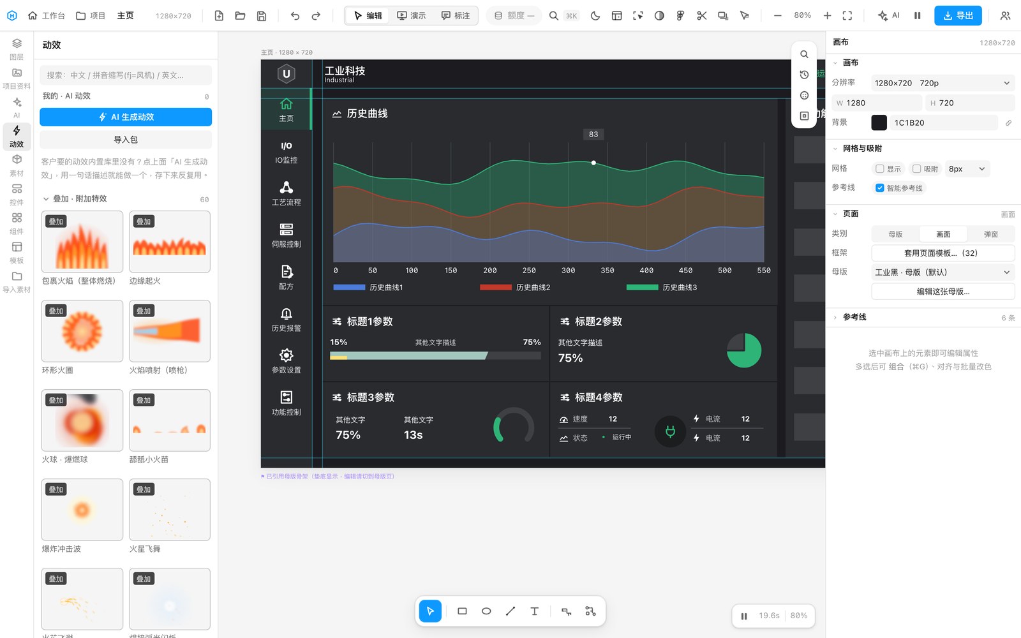The height and width of the screenshot is (638, 1021).
Task: Select the ellipse drawing tool
Action: (x=486, y=611)
